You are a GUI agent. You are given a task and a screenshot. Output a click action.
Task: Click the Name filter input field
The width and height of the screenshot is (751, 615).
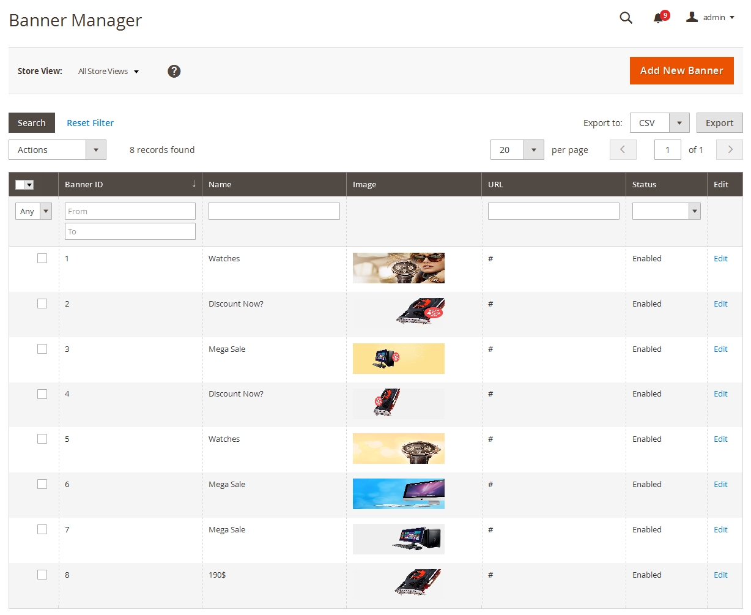pyautogui.click(x=274, y=211)
